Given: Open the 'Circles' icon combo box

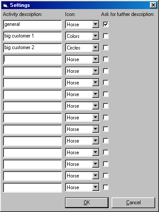Looking at the screenshot, I should click(x=96, y=47).
